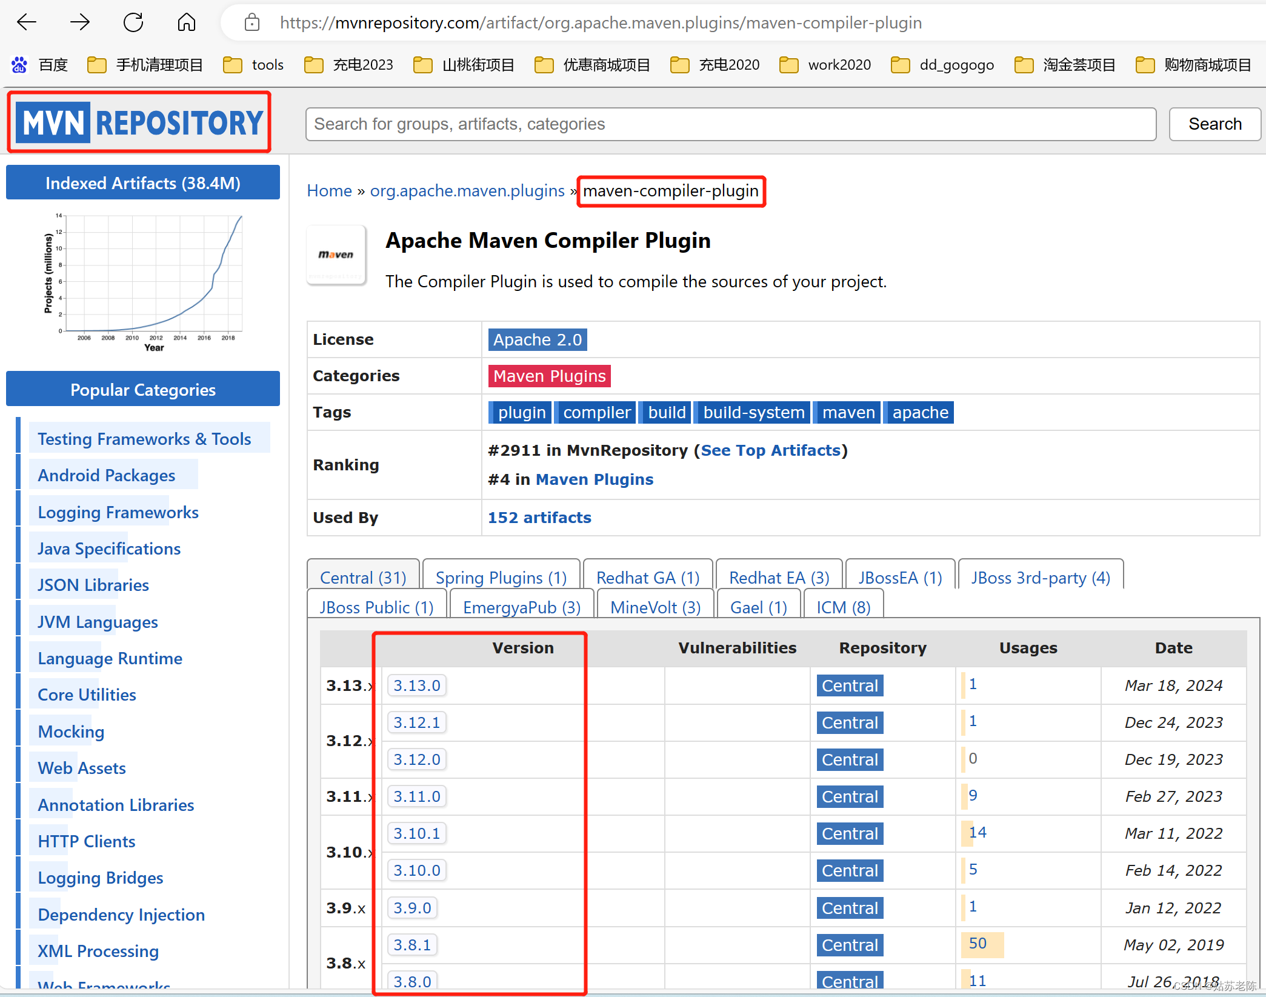Open the 购物商城项目 bookmark folder

(x=1193, y=65)
